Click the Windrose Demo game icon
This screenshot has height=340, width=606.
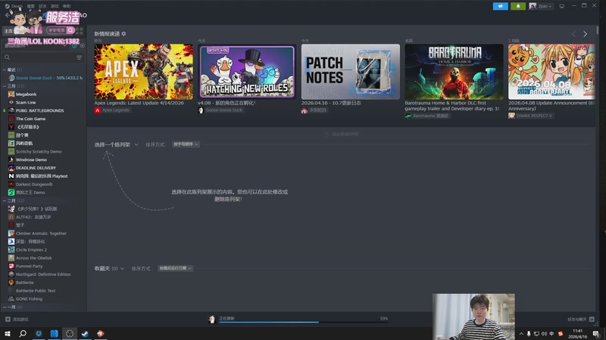(x=11, y=159)
